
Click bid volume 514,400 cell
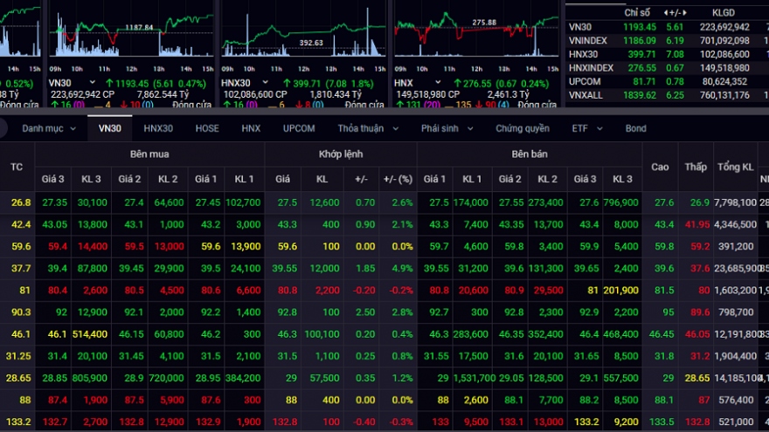coord(90,334)
